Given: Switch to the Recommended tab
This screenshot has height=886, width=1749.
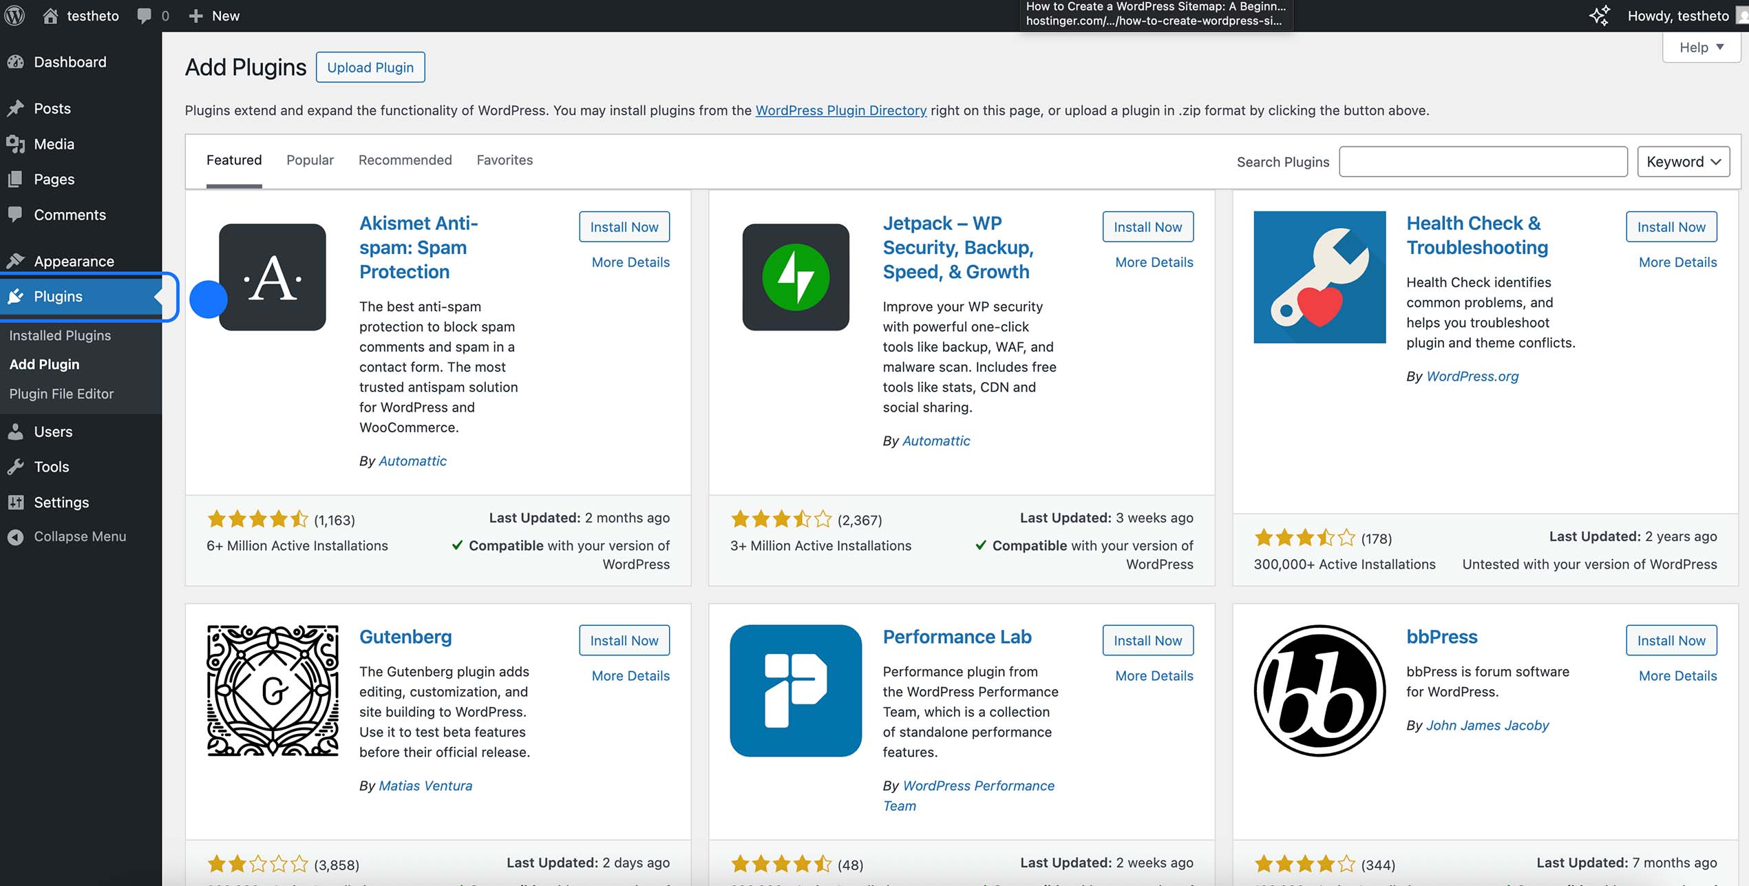Looking at the screenshot, I should [x=405, y=160].
